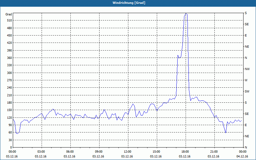The height and width of the screenshot is (160, 256).
Task: Click the NE compass label at the 60 level
Action: click(247, 136)
